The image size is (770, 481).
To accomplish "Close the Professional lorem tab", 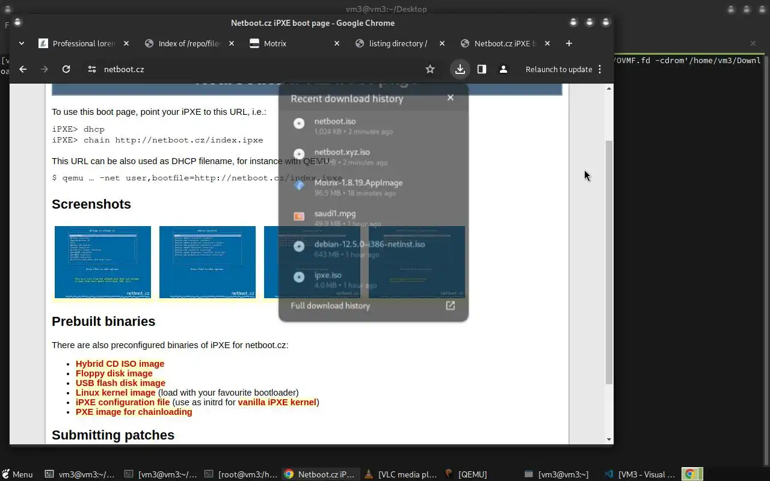I will point(126,43).
